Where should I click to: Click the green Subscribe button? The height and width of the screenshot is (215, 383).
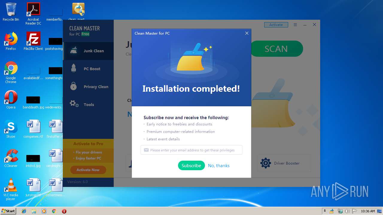click(191, 165)
